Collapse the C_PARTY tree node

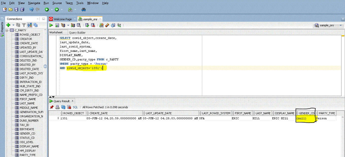(7, 30)
